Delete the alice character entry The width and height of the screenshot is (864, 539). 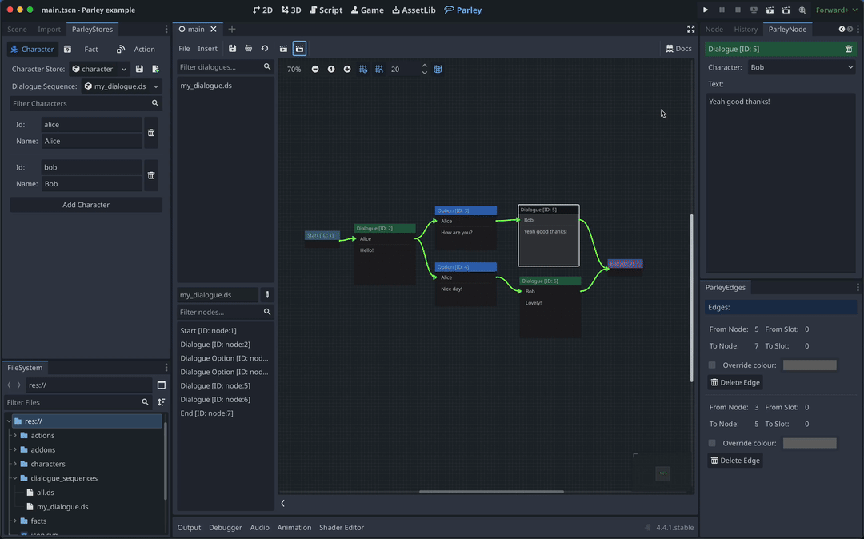(x=151, y=133)
